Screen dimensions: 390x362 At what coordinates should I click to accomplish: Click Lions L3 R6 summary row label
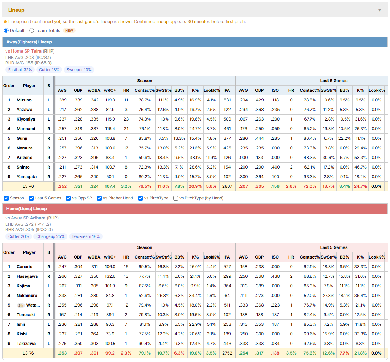(28, 353)
